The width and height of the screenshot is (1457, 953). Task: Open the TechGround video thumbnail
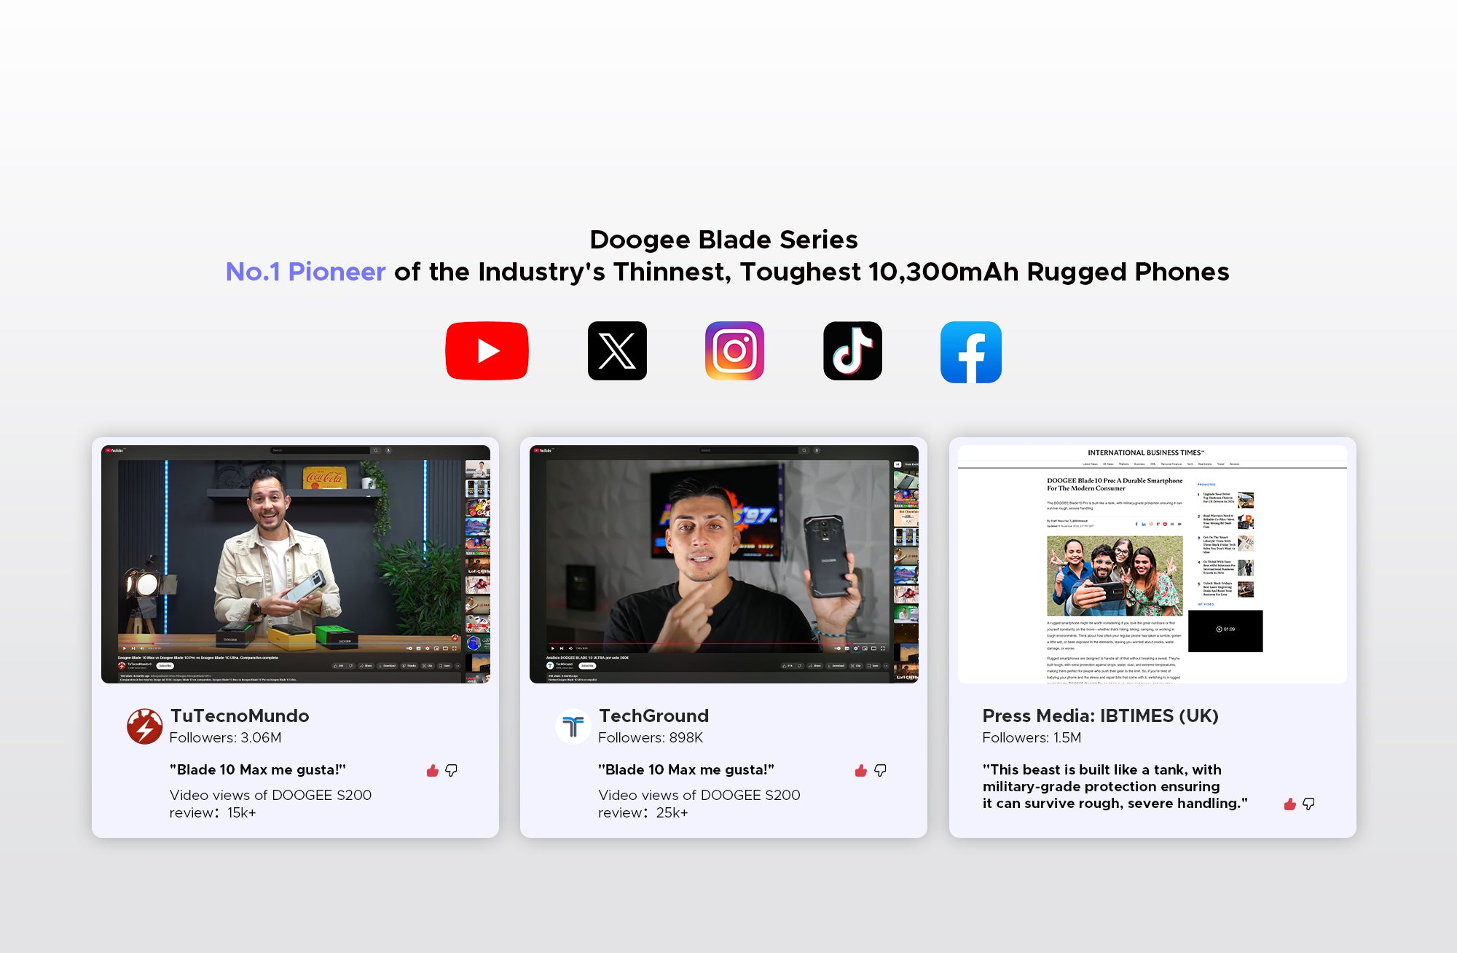723,563
